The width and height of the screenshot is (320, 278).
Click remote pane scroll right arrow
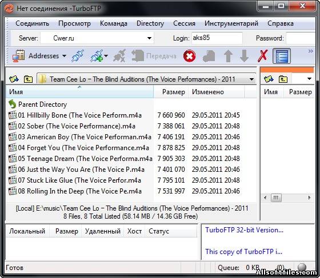tap(309, 198)
